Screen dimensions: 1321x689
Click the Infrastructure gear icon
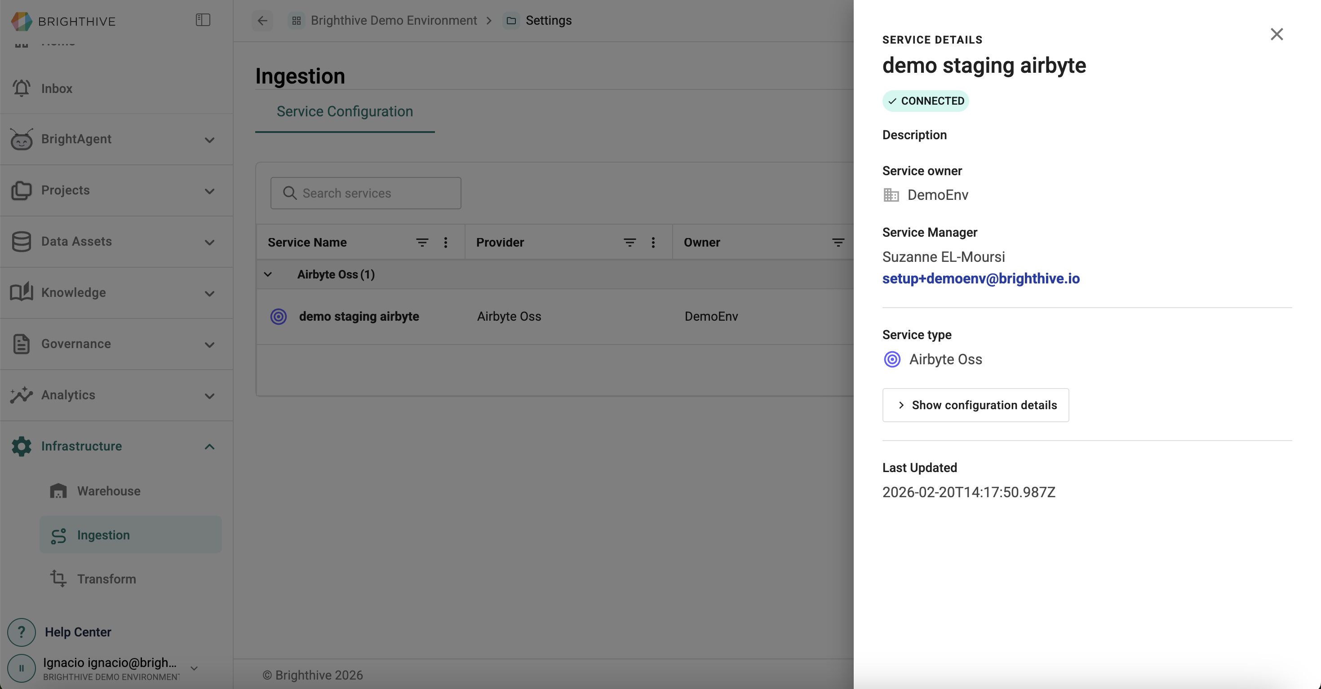(22, 446)
